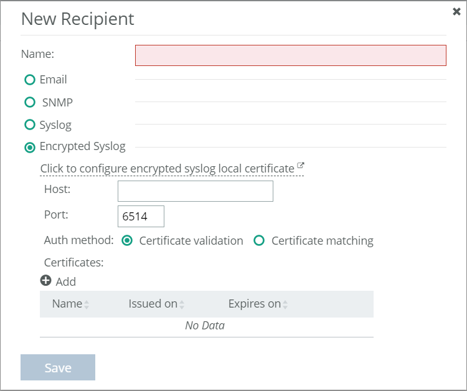Click sort arrows next to Name column
The height and width of the screenshot is (391, 467).
(x=87, y=304)
